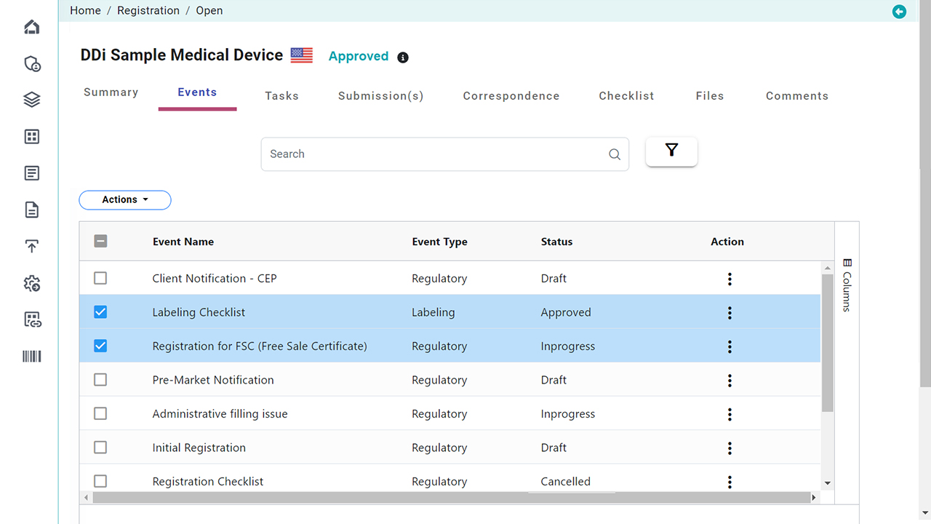
Task: Switch to the Submission(s) tab
Action: click(380, 96)
